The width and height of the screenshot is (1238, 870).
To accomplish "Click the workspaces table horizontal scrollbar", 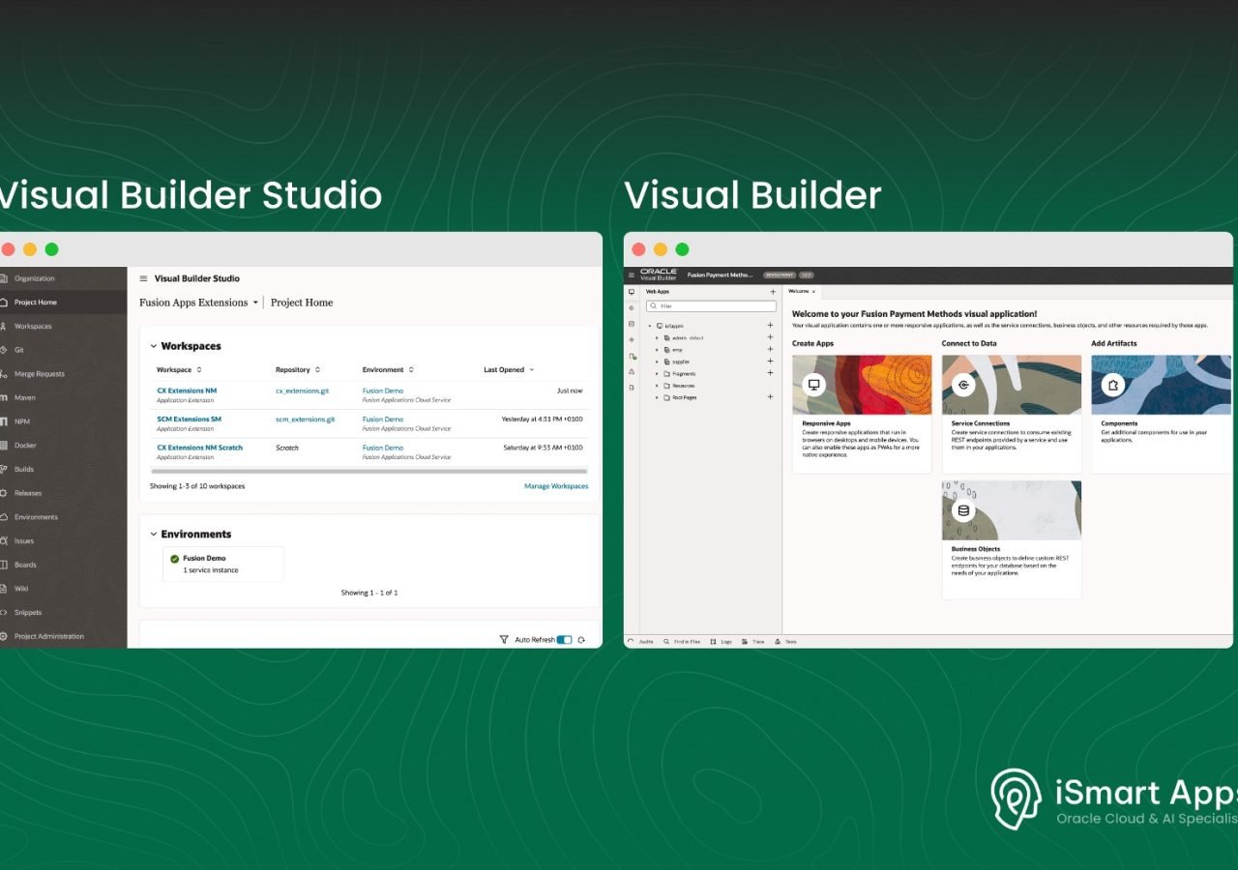I will click(368, 471).
